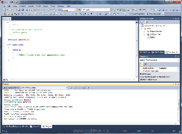Image resolution: width=182 pixels, height=134 pixels.
Task: Click the Start Debugging green play icon
Action: (76, 14)
